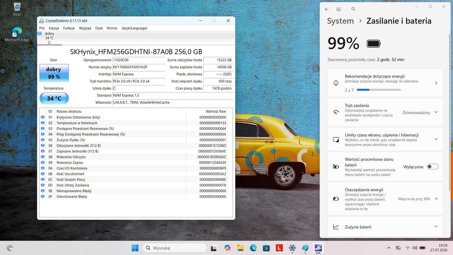This screenshot has width=453, height=255.
Task: Click the volume speaker tray icon
Action: [x=414, y=248]
